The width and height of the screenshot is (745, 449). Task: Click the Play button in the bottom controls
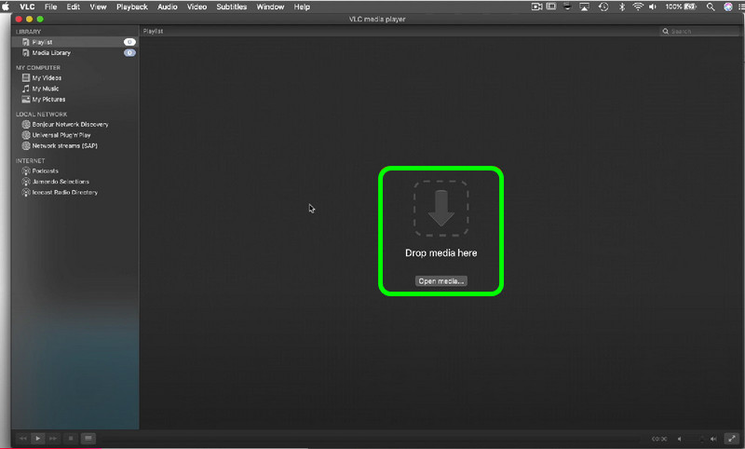(x=38, y=438)
